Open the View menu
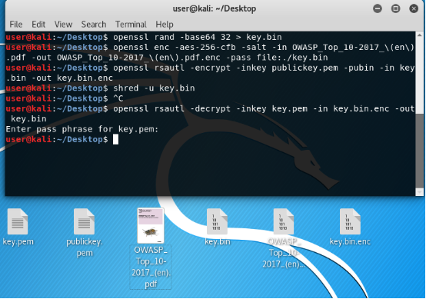This screenshot has height=299, width=426. click(x=63, y=25)
